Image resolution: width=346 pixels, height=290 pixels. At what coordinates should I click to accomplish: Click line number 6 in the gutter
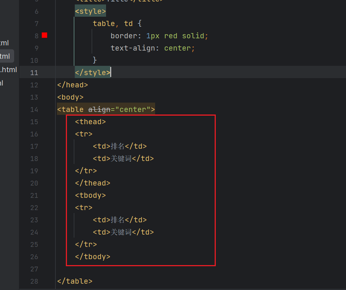click(37, 11)
